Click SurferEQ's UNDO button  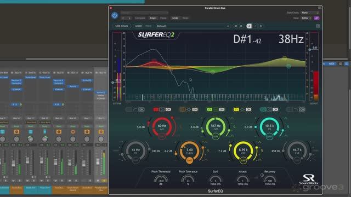tap(138, 26)
